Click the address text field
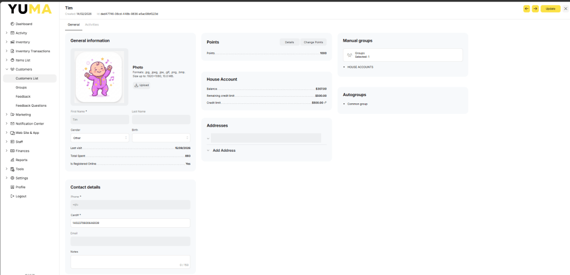 266,138
